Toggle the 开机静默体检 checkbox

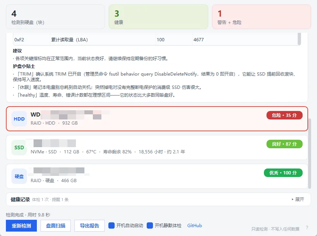coord(150,225)
